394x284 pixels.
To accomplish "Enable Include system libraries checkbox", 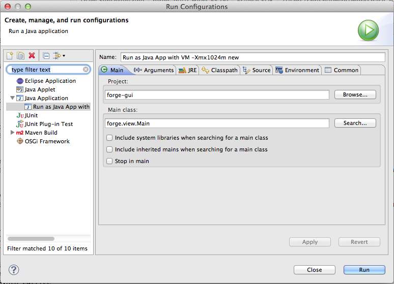I will (109, 138).
